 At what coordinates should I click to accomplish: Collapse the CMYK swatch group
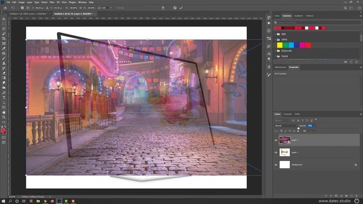[276, 40]
